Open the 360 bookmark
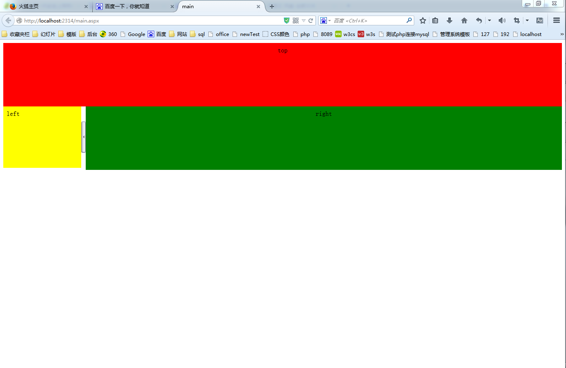566x368 pixels. (x=109, y=34)
